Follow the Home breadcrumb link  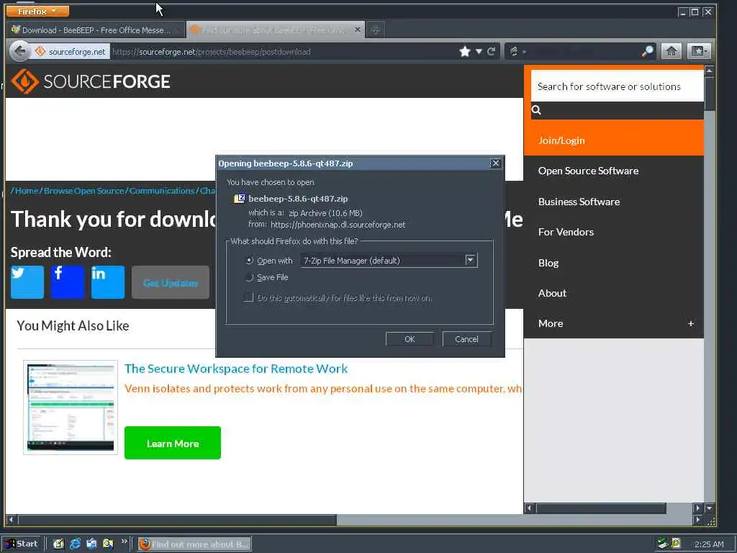pyautogui.click(x=27, y=190)
